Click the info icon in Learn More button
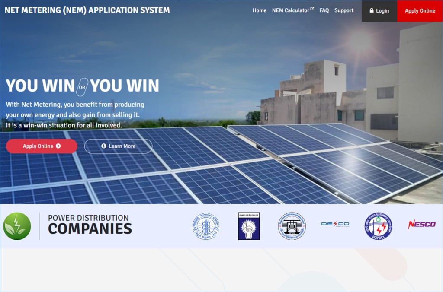 (x=104, y=146)
